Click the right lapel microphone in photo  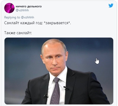pos(66,88)
